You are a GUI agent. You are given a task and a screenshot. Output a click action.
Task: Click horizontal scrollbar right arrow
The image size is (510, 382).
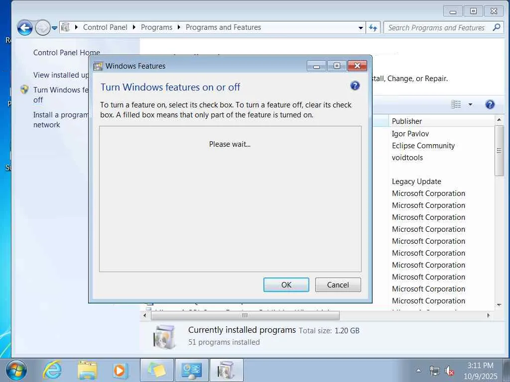pos(488,315)
